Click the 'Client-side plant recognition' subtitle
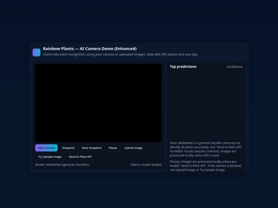278x208 pixels. [120, 54]
